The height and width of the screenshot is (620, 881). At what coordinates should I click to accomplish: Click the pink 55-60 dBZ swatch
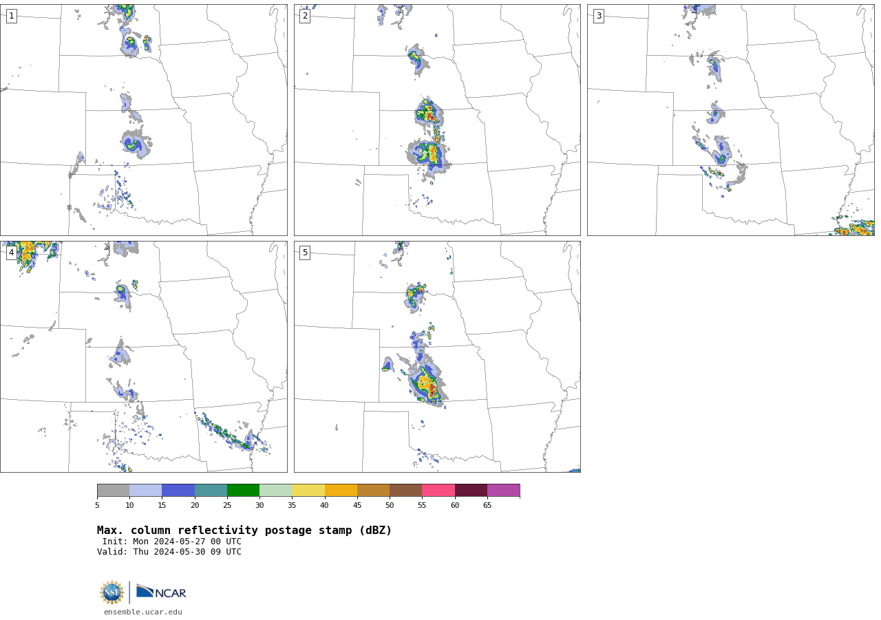point(438,490)
